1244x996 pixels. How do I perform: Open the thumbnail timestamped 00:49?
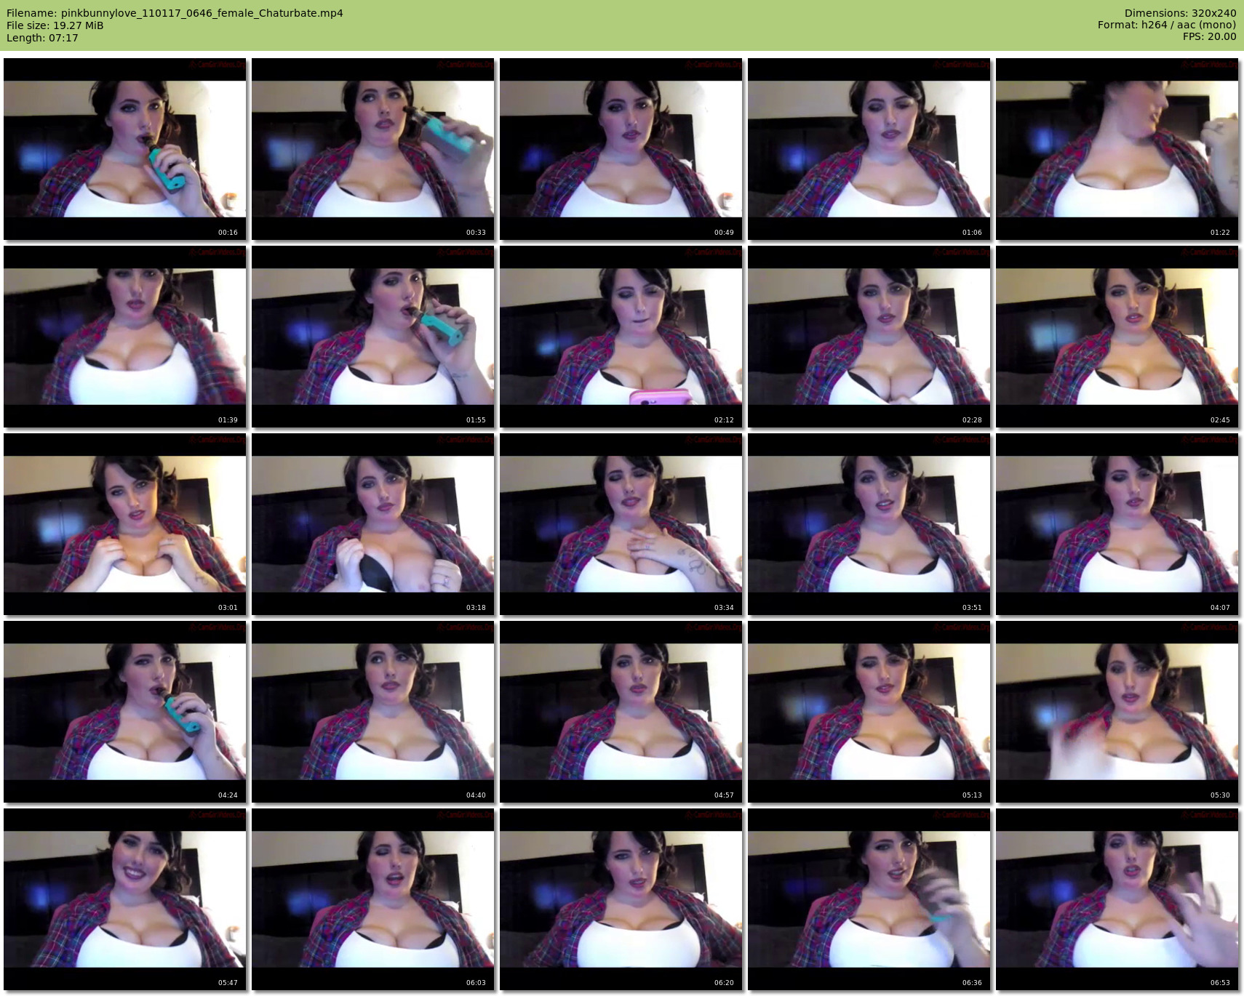(621, 149)
